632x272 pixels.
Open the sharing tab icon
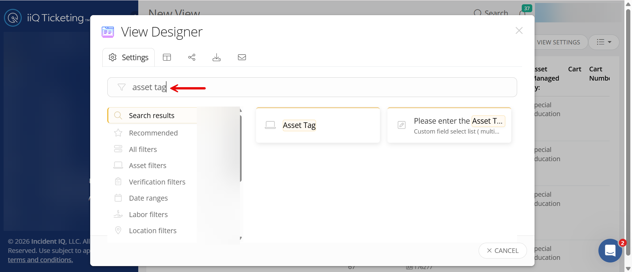point(192,57)
